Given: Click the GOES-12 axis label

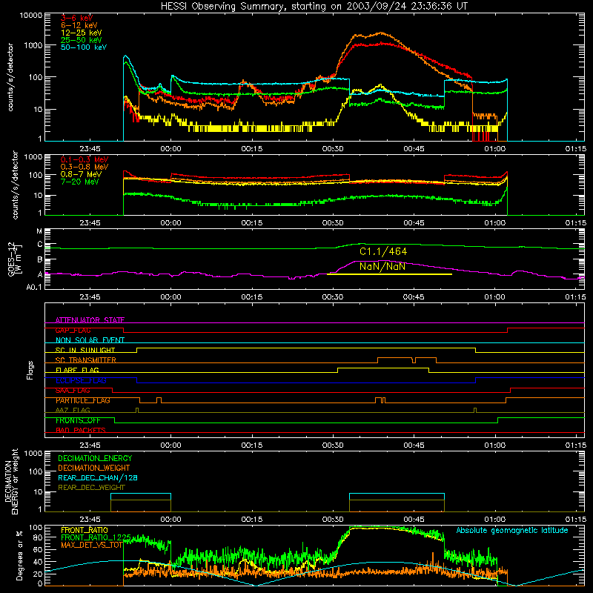Looking at the screenshot, I should (11, 259).
